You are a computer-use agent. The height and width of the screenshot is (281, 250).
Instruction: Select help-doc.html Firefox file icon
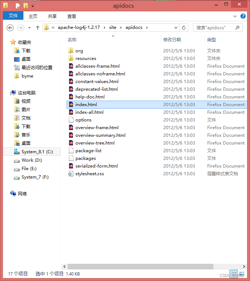coord(71,97)
